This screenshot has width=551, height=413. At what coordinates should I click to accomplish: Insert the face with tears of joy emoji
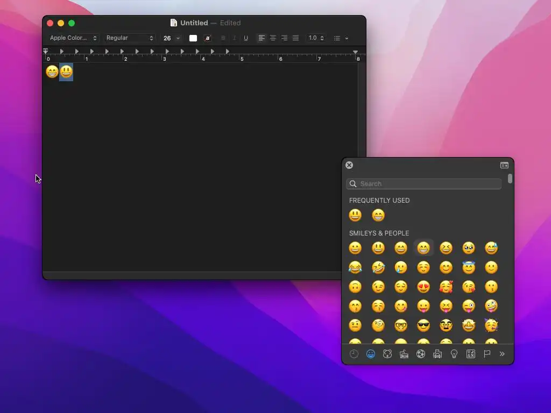(x=355, y=267)
